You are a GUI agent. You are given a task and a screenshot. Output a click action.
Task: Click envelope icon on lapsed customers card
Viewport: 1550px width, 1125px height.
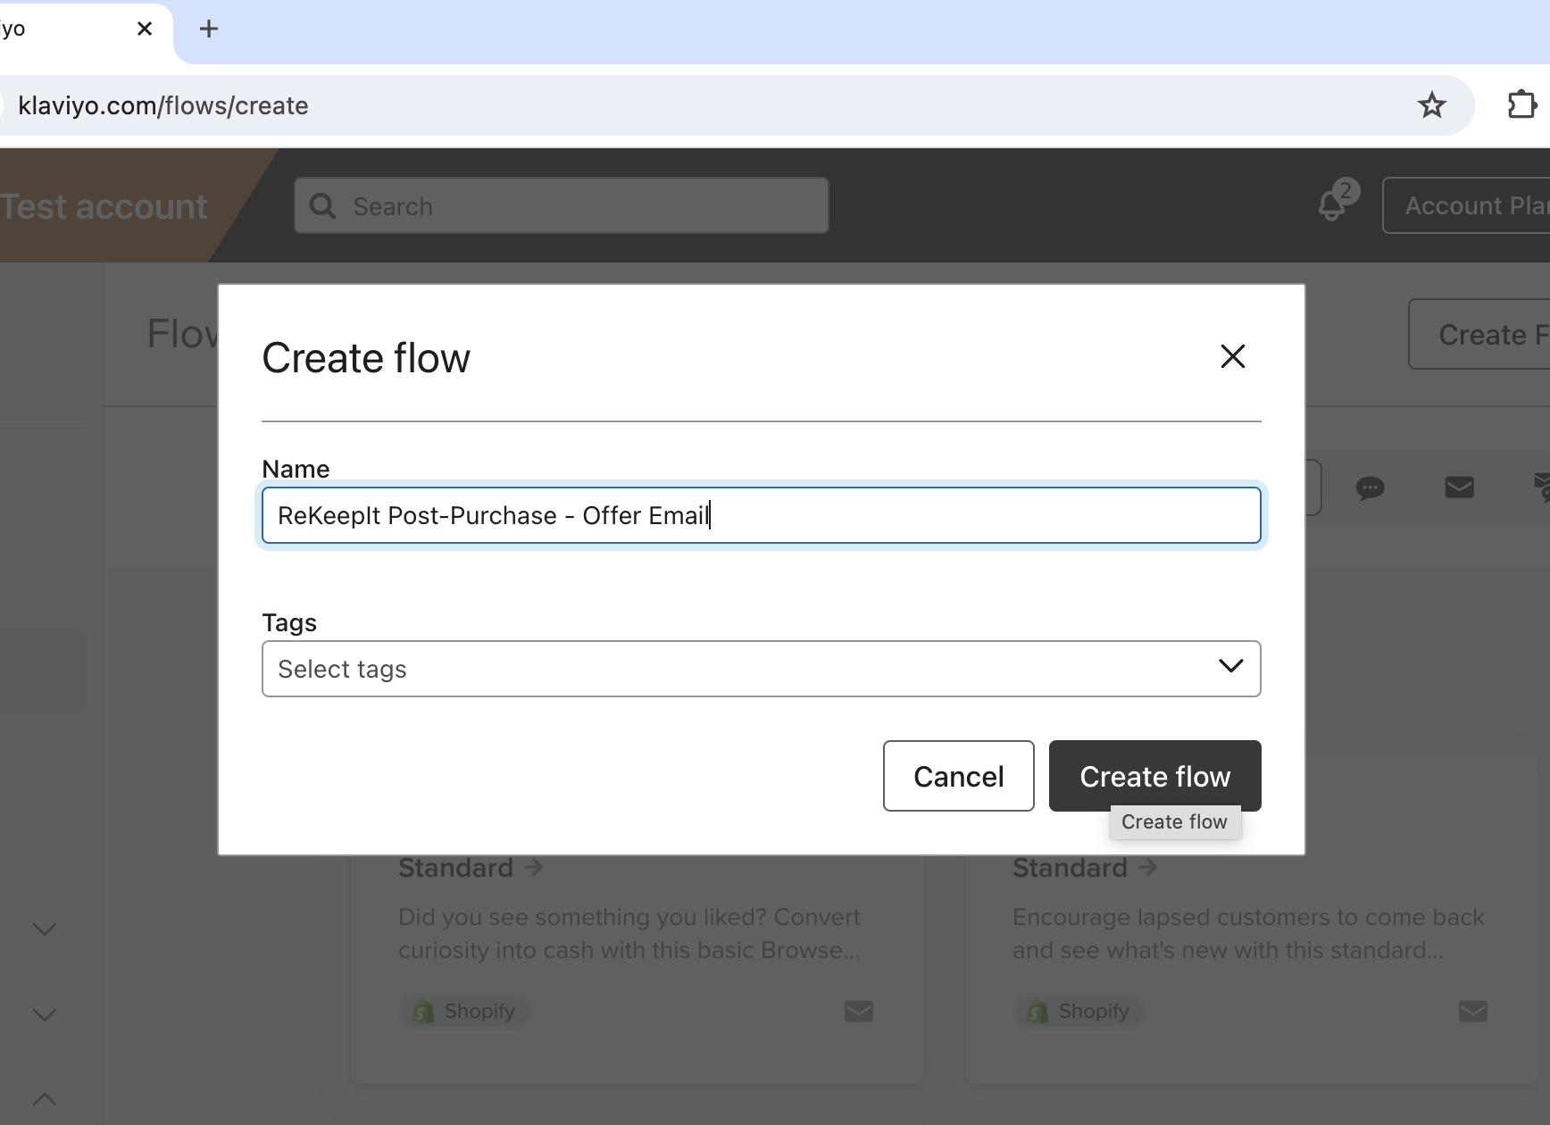[x=1472, y=1012]
